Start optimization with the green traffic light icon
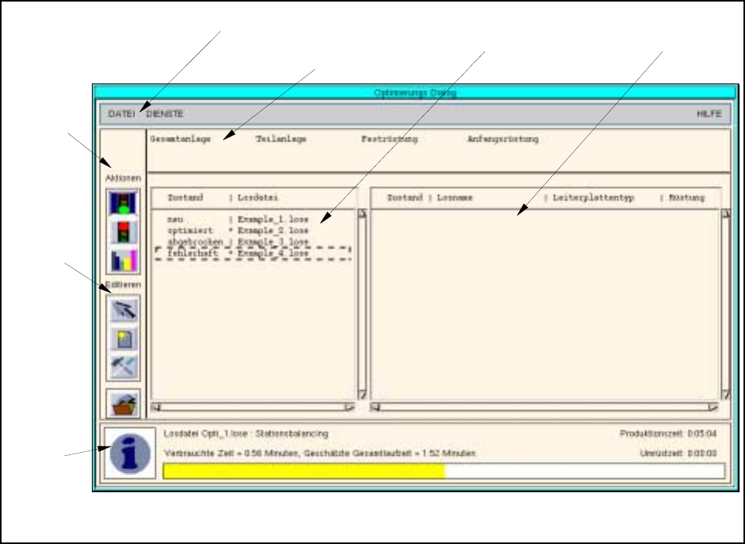The image size is (745, 544). pyautogui.click(x=124, y=203)
